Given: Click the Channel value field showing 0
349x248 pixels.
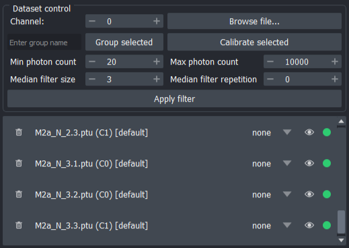Looking at the screenshot, I should click(x=124, y=22).
